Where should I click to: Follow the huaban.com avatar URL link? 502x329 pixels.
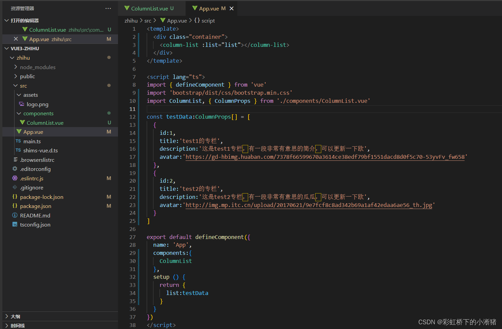coord(325,157)
